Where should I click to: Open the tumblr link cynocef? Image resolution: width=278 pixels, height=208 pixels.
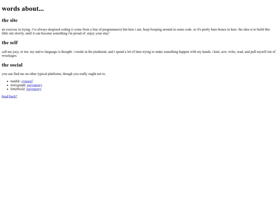coord(27,81)
